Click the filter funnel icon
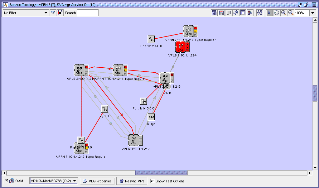 tap(53, 13)
